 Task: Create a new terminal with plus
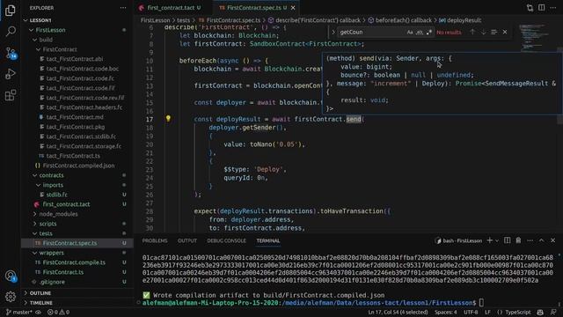pyautogui.click(x=490, y=240)
